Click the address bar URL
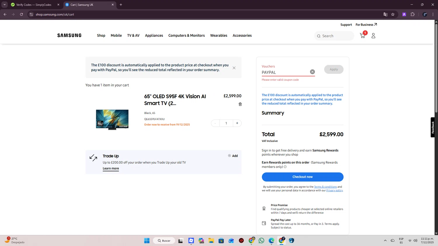 click(x=55, y=14)
